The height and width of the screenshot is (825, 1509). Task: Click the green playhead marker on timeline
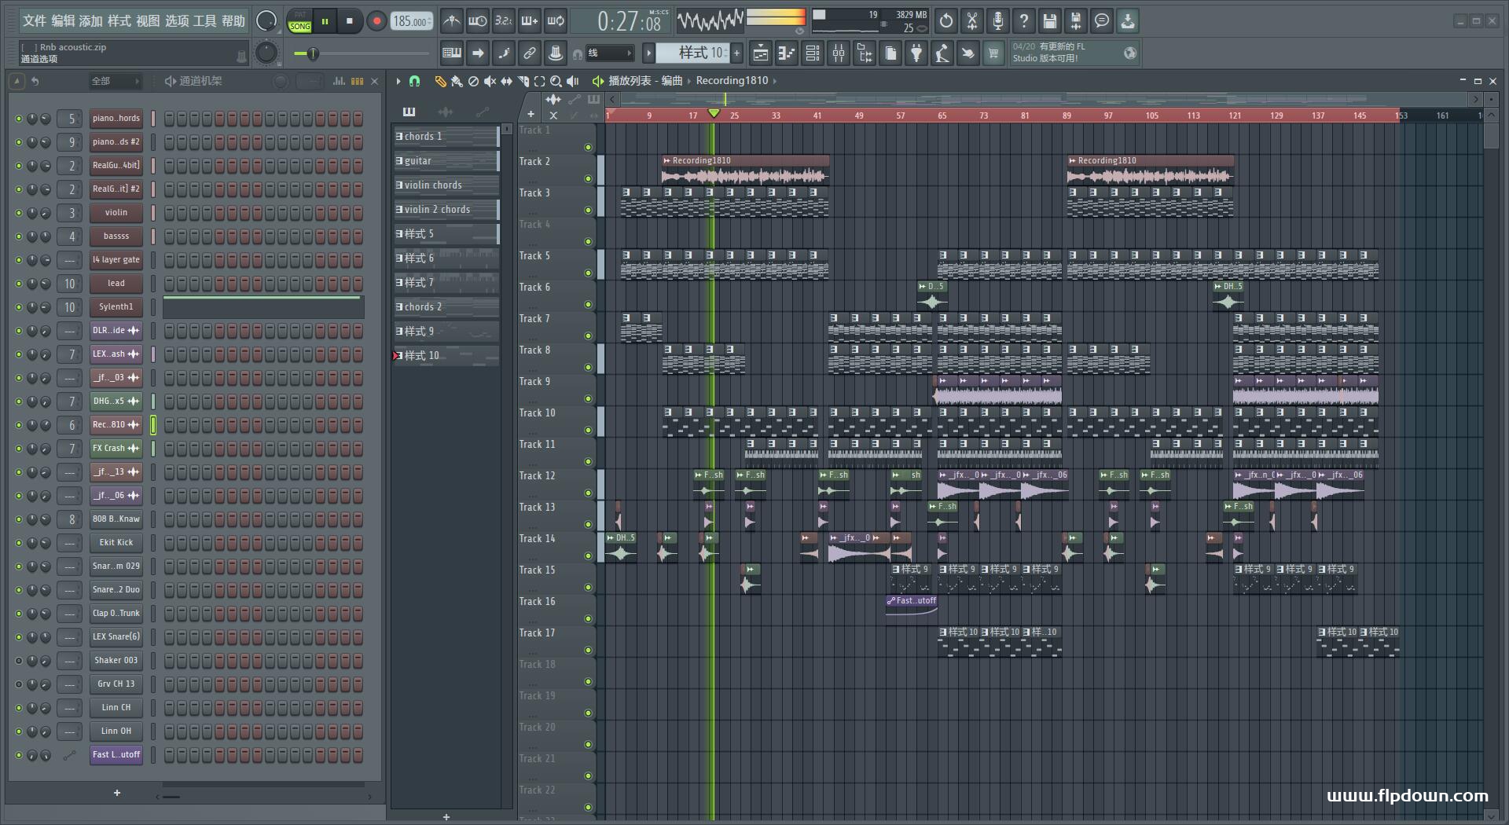(714, 115)
